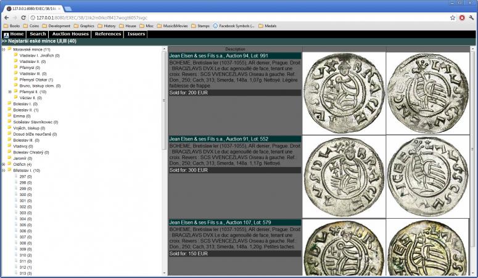Close the current browser tab
The image size is (478, 278).
point(59,9)
